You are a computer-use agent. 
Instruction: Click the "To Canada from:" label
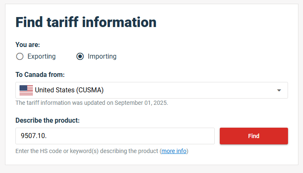click(40, 75)
